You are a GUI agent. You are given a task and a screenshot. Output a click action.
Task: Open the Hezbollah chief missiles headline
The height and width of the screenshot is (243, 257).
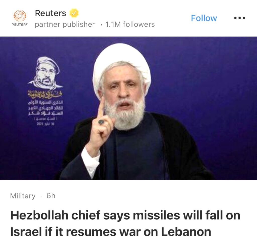tap(125, 223)
